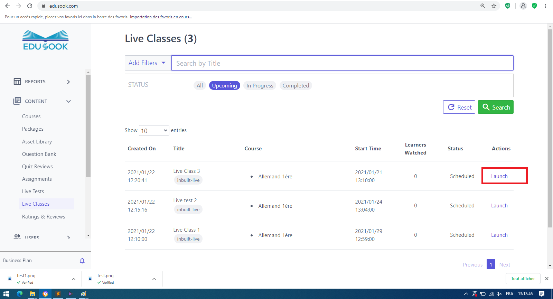
Task: Bookmark page with star icon
Action: (494, 6)
